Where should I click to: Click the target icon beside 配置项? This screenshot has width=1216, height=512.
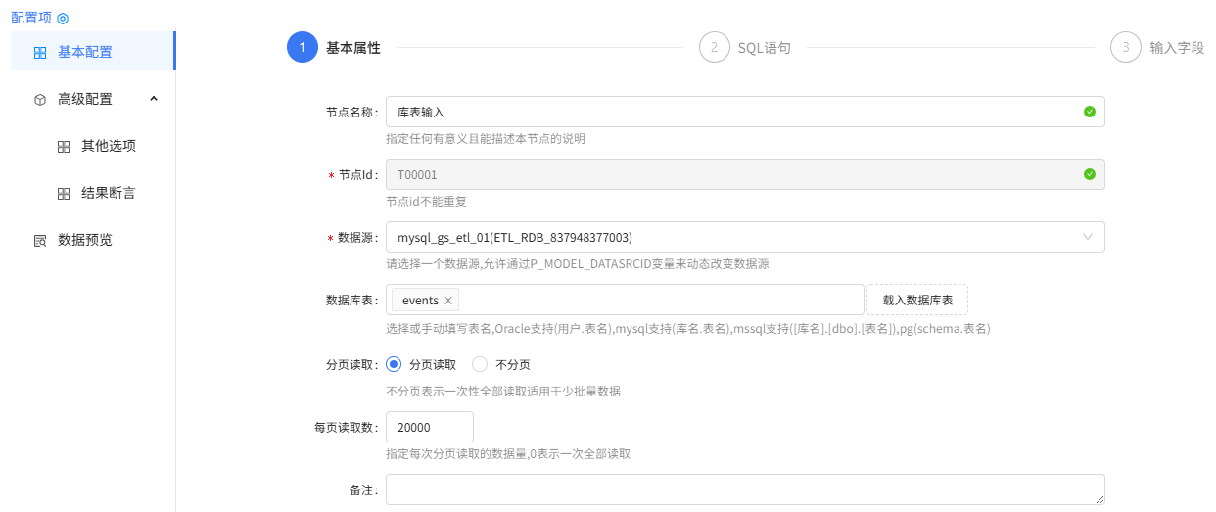(63, 18)
